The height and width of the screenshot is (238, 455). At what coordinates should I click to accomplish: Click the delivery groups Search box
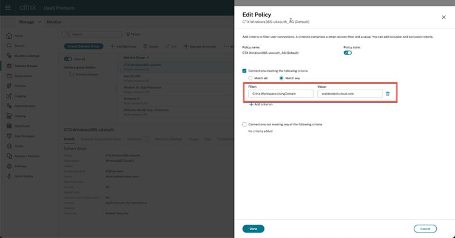coord(92,34)
